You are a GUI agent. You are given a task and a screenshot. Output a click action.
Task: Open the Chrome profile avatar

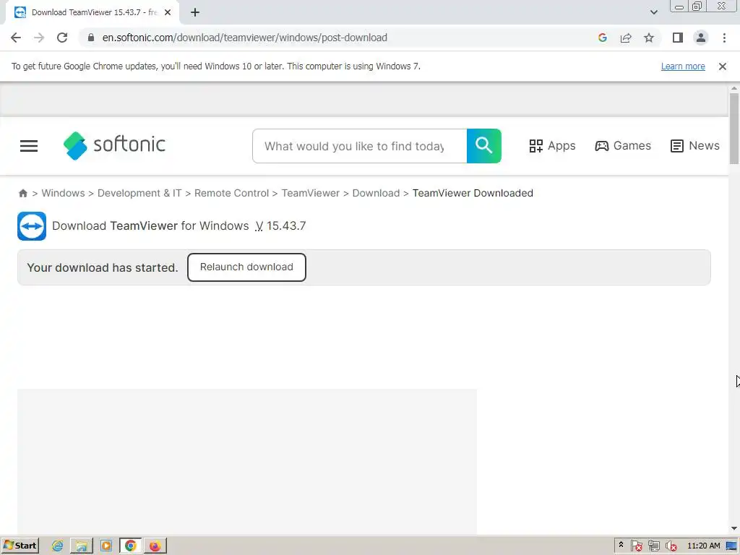[701, 38]
